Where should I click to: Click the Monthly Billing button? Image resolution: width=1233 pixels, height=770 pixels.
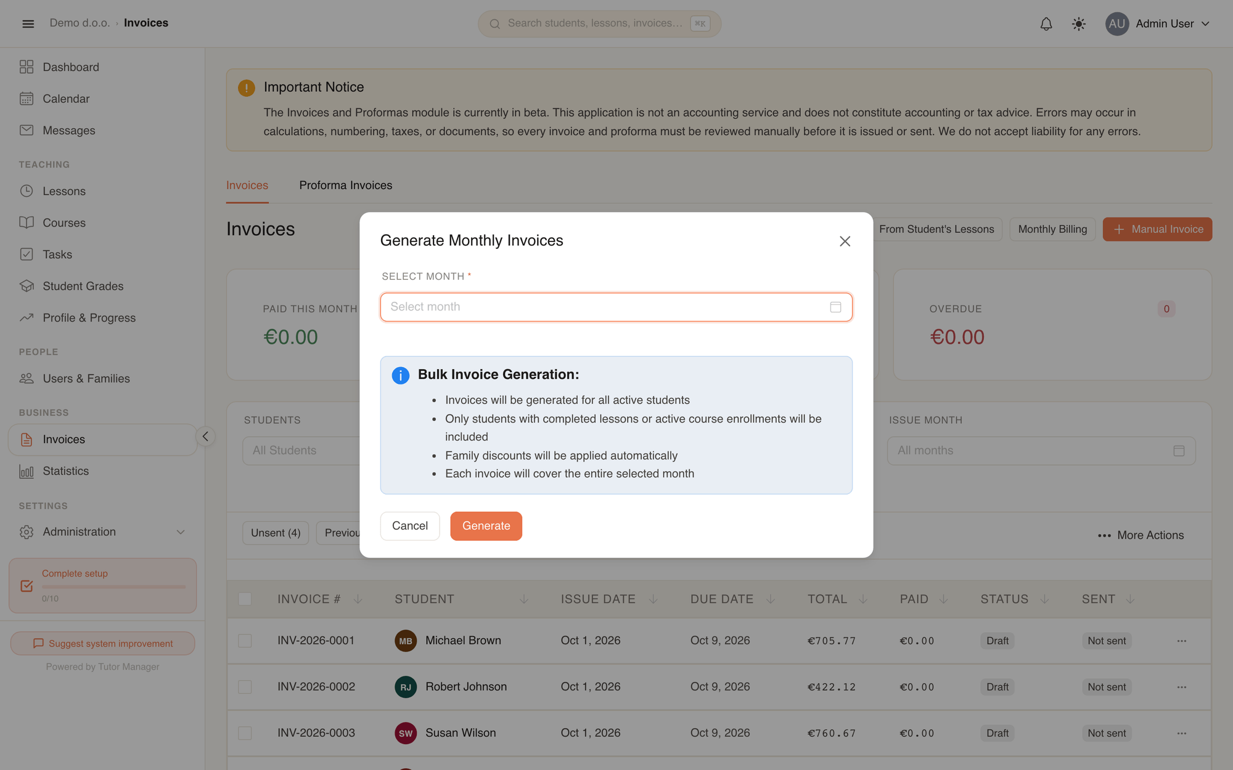click(x=1052, y=229)
